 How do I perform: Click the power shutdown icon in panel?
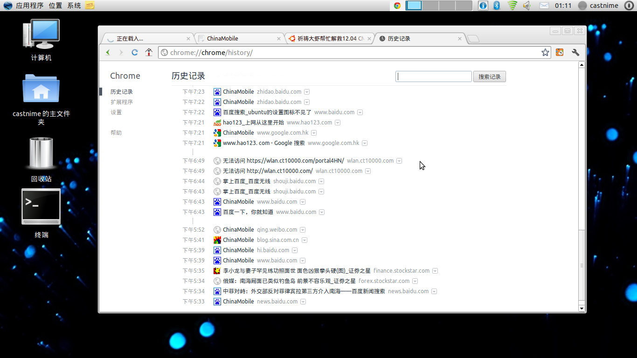[629, 6]
